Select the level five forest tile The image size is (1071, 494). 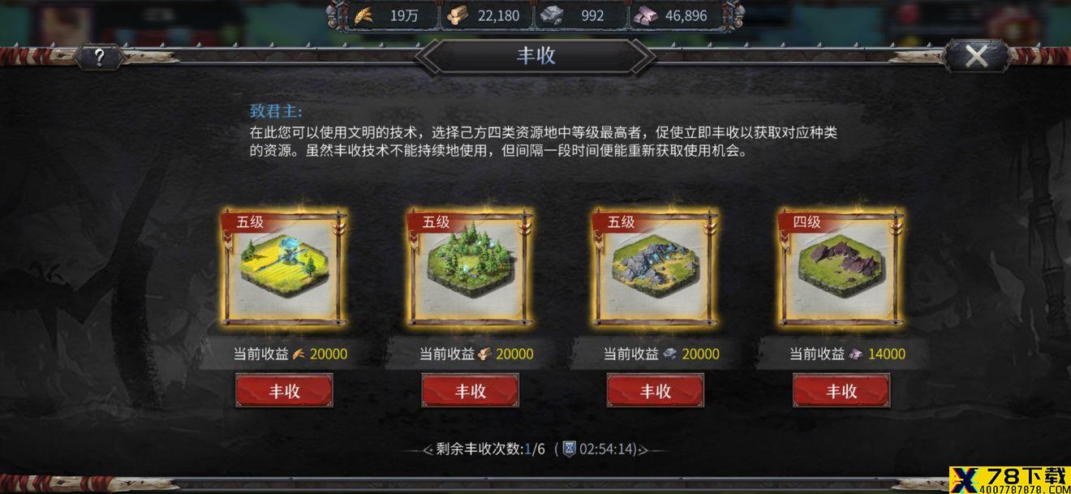[x=470, y=268]
